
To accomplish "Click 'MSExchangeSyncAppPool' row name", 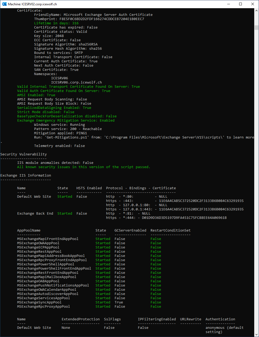I will tap(39, 302).
